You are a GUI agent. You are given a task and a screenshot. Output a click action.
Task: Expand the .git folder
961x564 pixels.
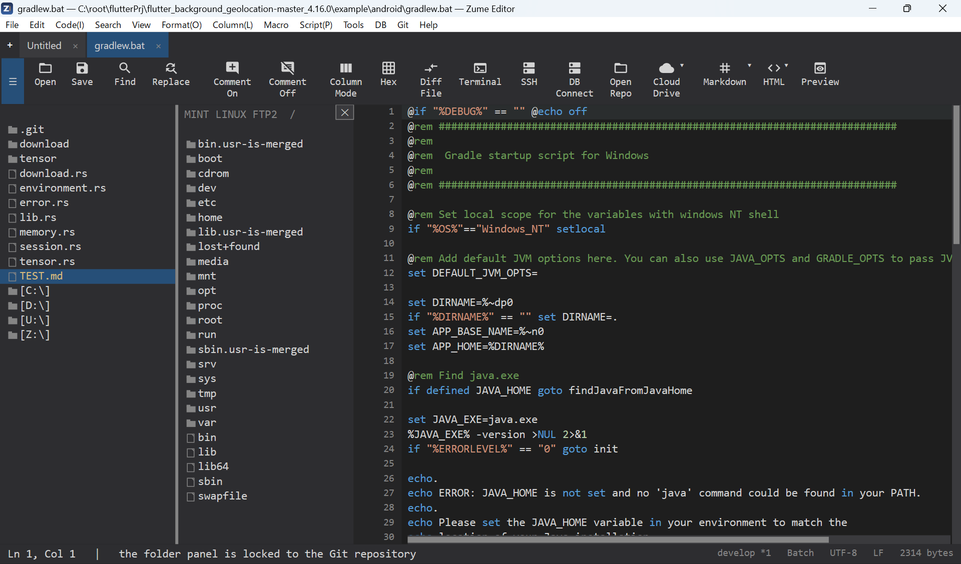[27, 129]
